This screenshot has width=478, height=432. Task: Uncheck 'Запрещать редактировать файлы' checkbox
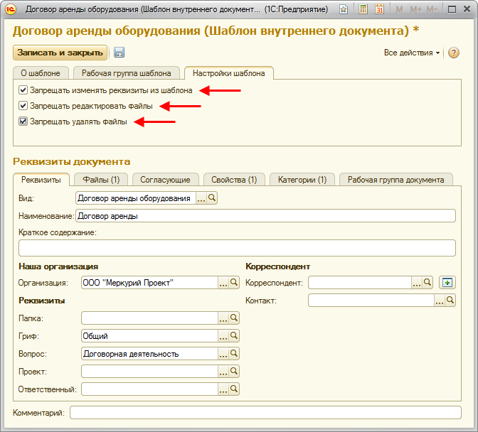tap(23, 106)
